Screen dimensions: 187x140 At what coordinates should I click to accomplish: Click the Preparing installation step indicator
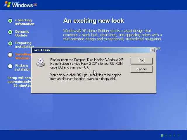click(x=10, y=43)
